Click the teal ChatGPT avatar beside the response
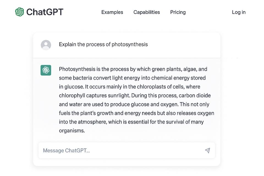Screen dimensions: 264x176 point(46,70)
